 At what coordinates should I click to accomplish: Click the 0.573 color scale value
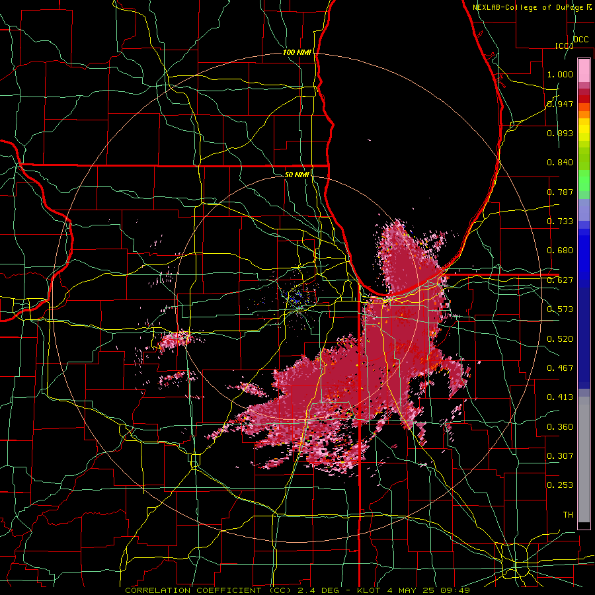(560, 309)
